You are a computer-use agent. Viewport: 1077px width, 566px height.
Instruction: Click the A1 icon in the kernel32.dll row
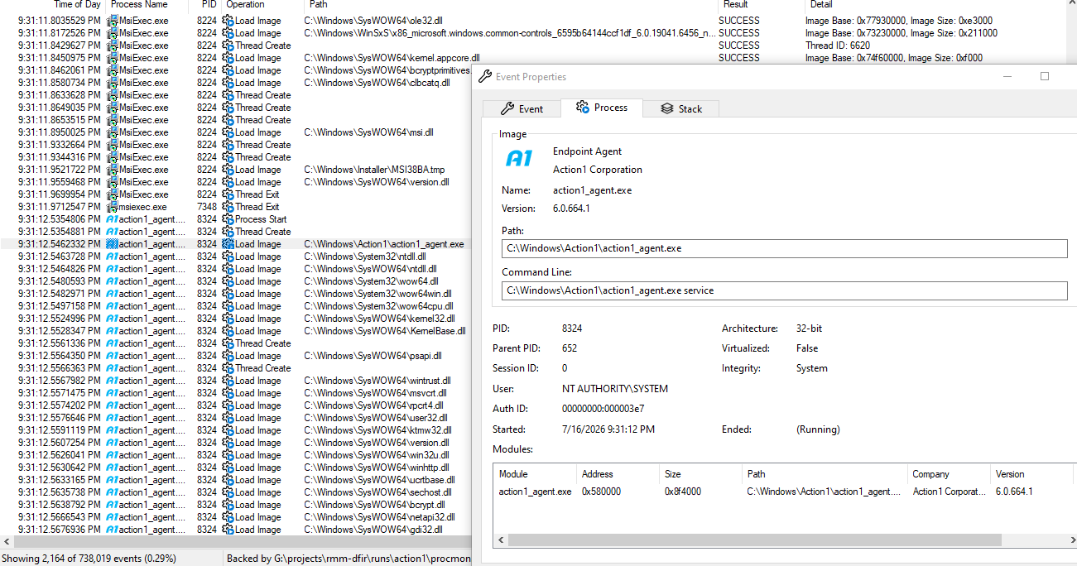[x=113, y=319]
